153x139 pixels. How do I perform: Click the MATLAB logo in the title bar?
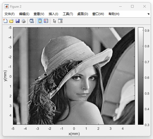(x=7, y=6)
